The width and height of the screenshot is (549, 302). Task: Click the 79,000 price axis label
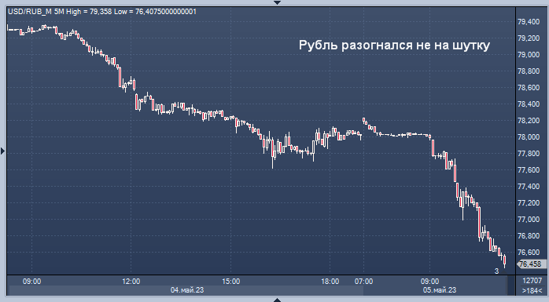pos(529,55)
